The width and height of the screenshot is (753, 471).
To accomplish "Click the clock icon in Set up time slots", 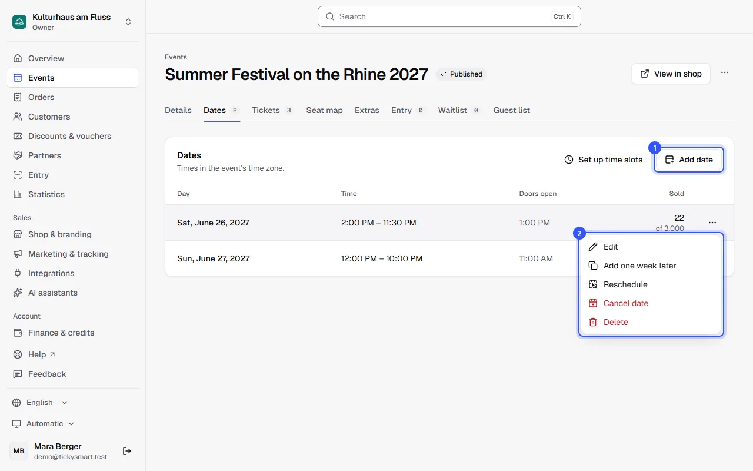I will pyautogui.click(x=569, y=160).
